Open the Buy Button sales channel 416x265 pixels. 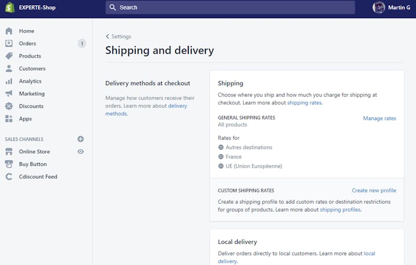point(33,164)
